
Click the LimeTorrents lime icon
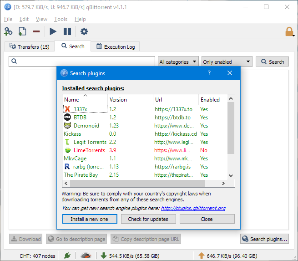click(x=68, y=150)
